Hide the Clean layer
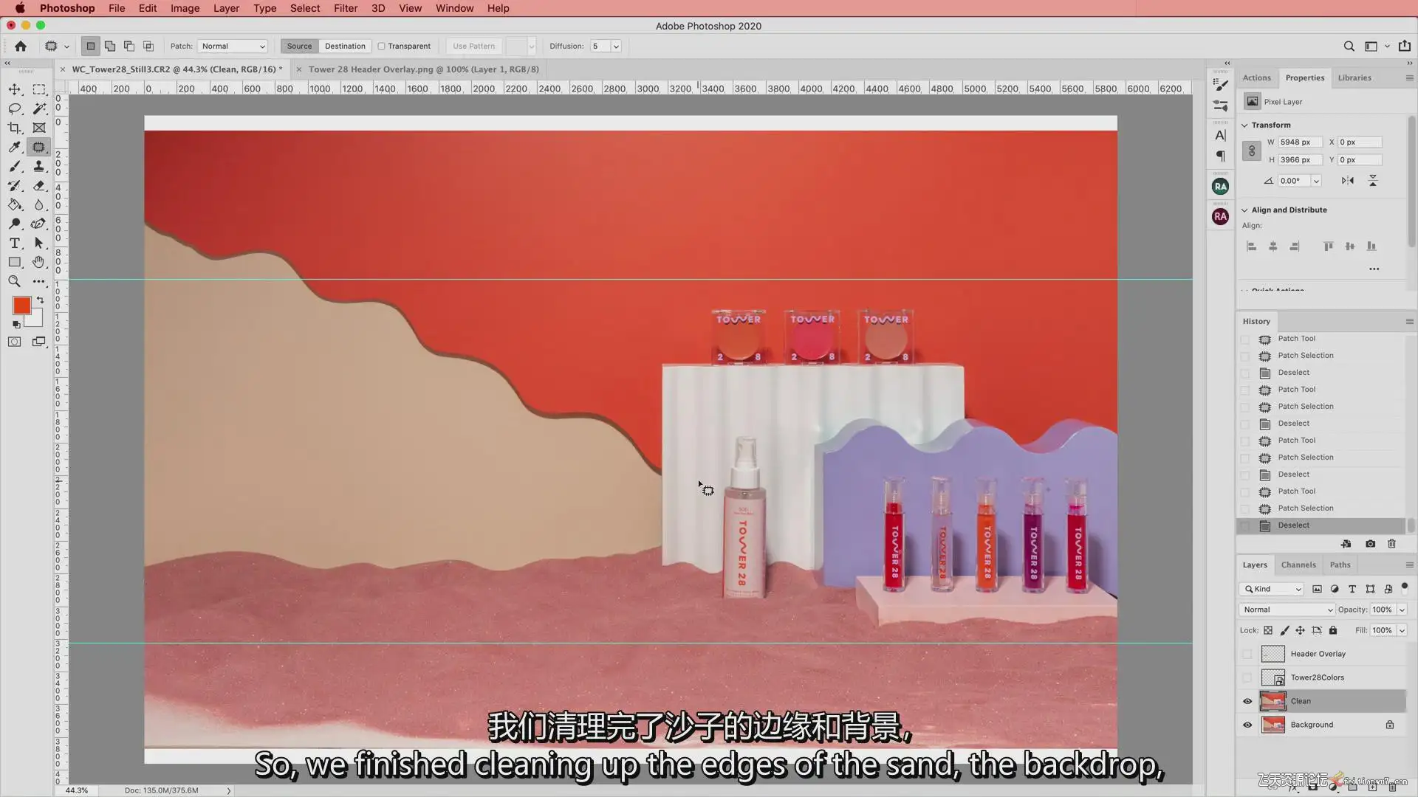1418x797 pixels. click(1247, 701)
